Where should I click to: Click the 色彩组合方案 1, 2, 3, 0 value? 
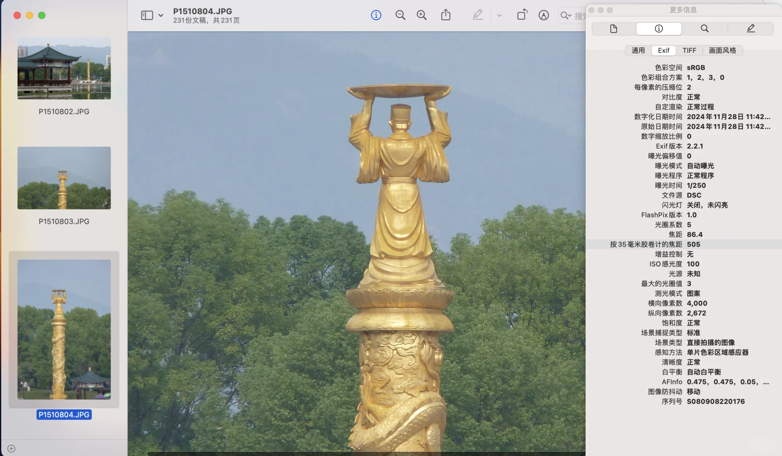[x=706, y=77]
